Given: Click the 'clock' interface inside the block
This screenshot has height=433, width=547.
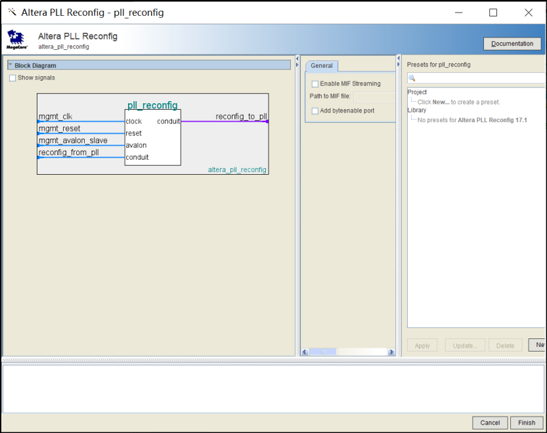Looking at the screenshot, I should pos(133,121).
